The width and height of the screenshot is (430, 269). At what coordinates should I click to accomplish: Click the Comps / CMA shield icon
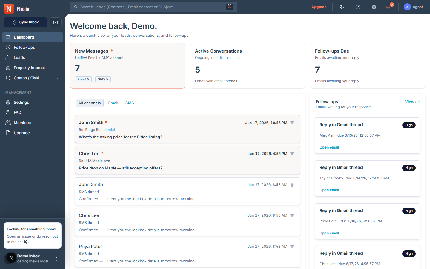[8, 78]
